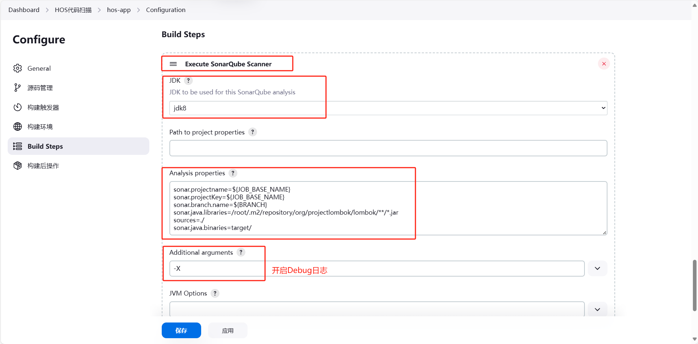The width and height of the screenshot is (698, 344).
Task: Click the Path to project properties input
Action: pos(388,148)
